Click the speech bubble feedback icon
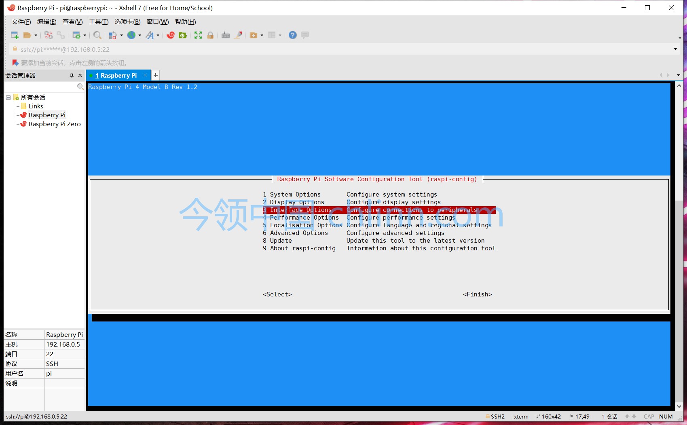Screen dimensions: 687x425 coord(305,35)
